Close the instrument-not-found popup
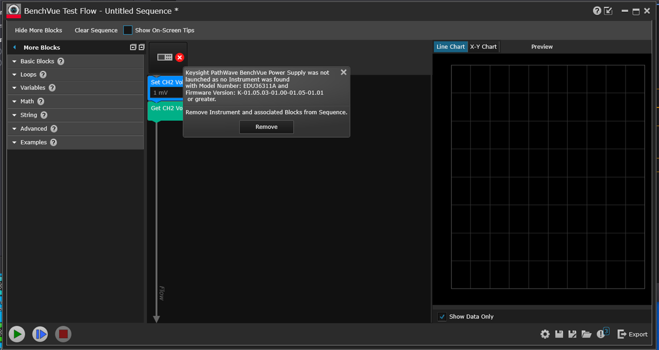Image resolution: width=659 pixels, height=350 pixels. tap(344, 72)
